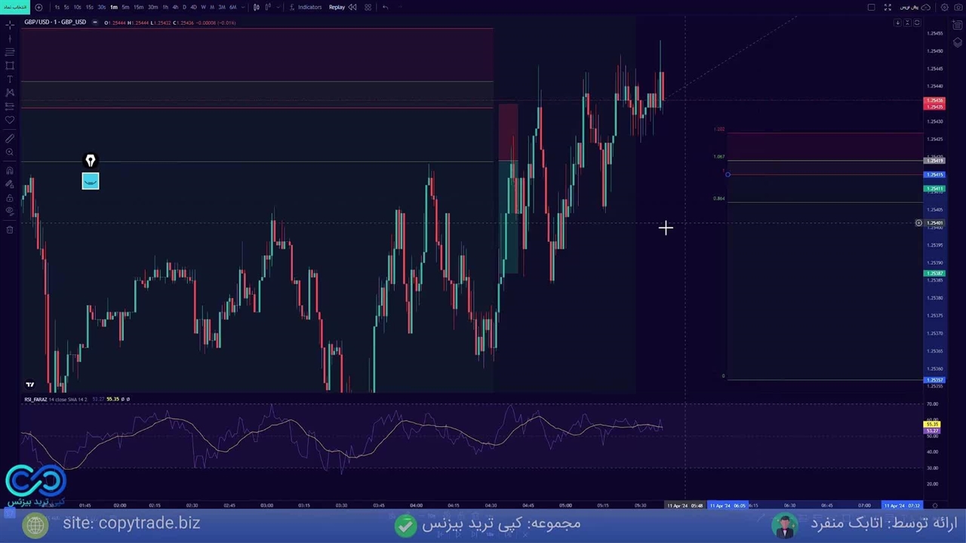Select the crosshair cursor tool
966x543 pixels.
coord(10,25)
